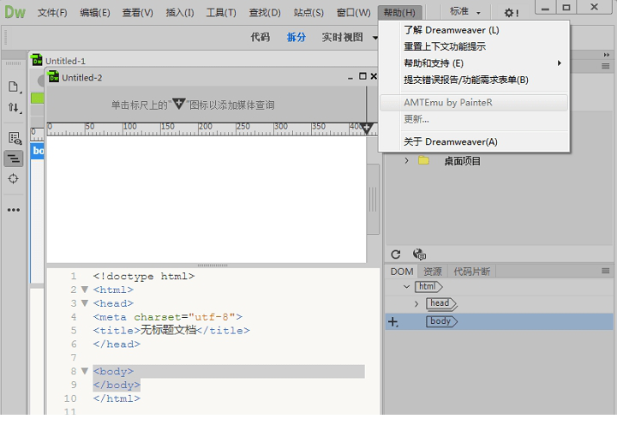617x431 pixels.
Task: Expand the 桌面项目 folder
Action: click(x=406, y=160)
